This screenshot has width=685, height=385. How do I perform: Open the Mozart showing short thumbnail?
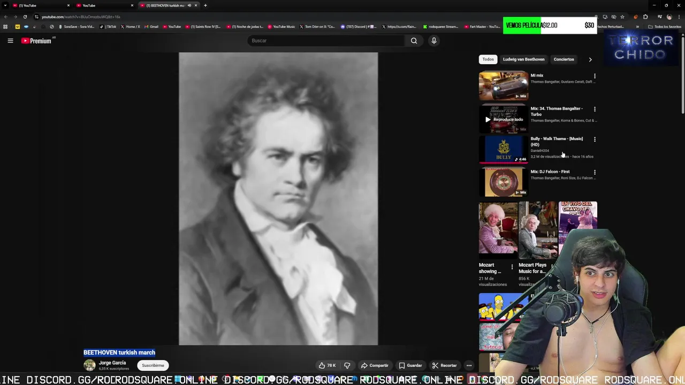[x=498, y=230]
